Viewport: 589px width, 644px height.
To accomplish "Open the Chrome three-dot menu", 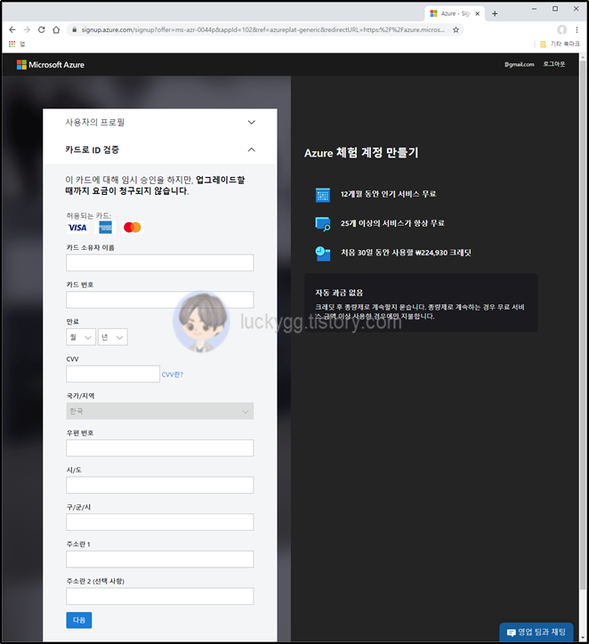I will click(577, 30).
